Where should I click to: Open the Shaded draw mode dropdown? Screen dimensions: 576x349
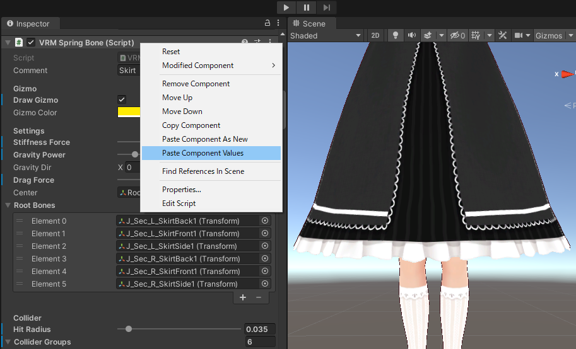tap(326, 36)
